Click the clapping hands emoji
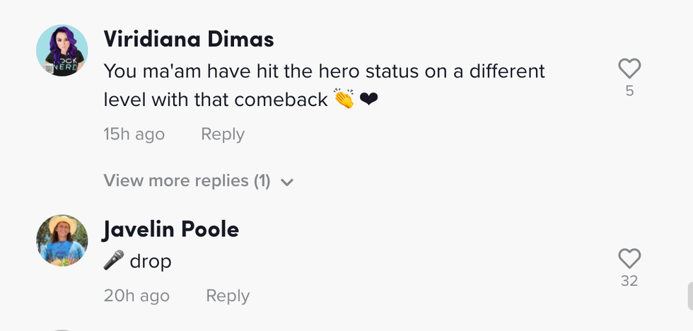This screenshot has height=331, width=693. pyautogui.click(x=344, y=100)
